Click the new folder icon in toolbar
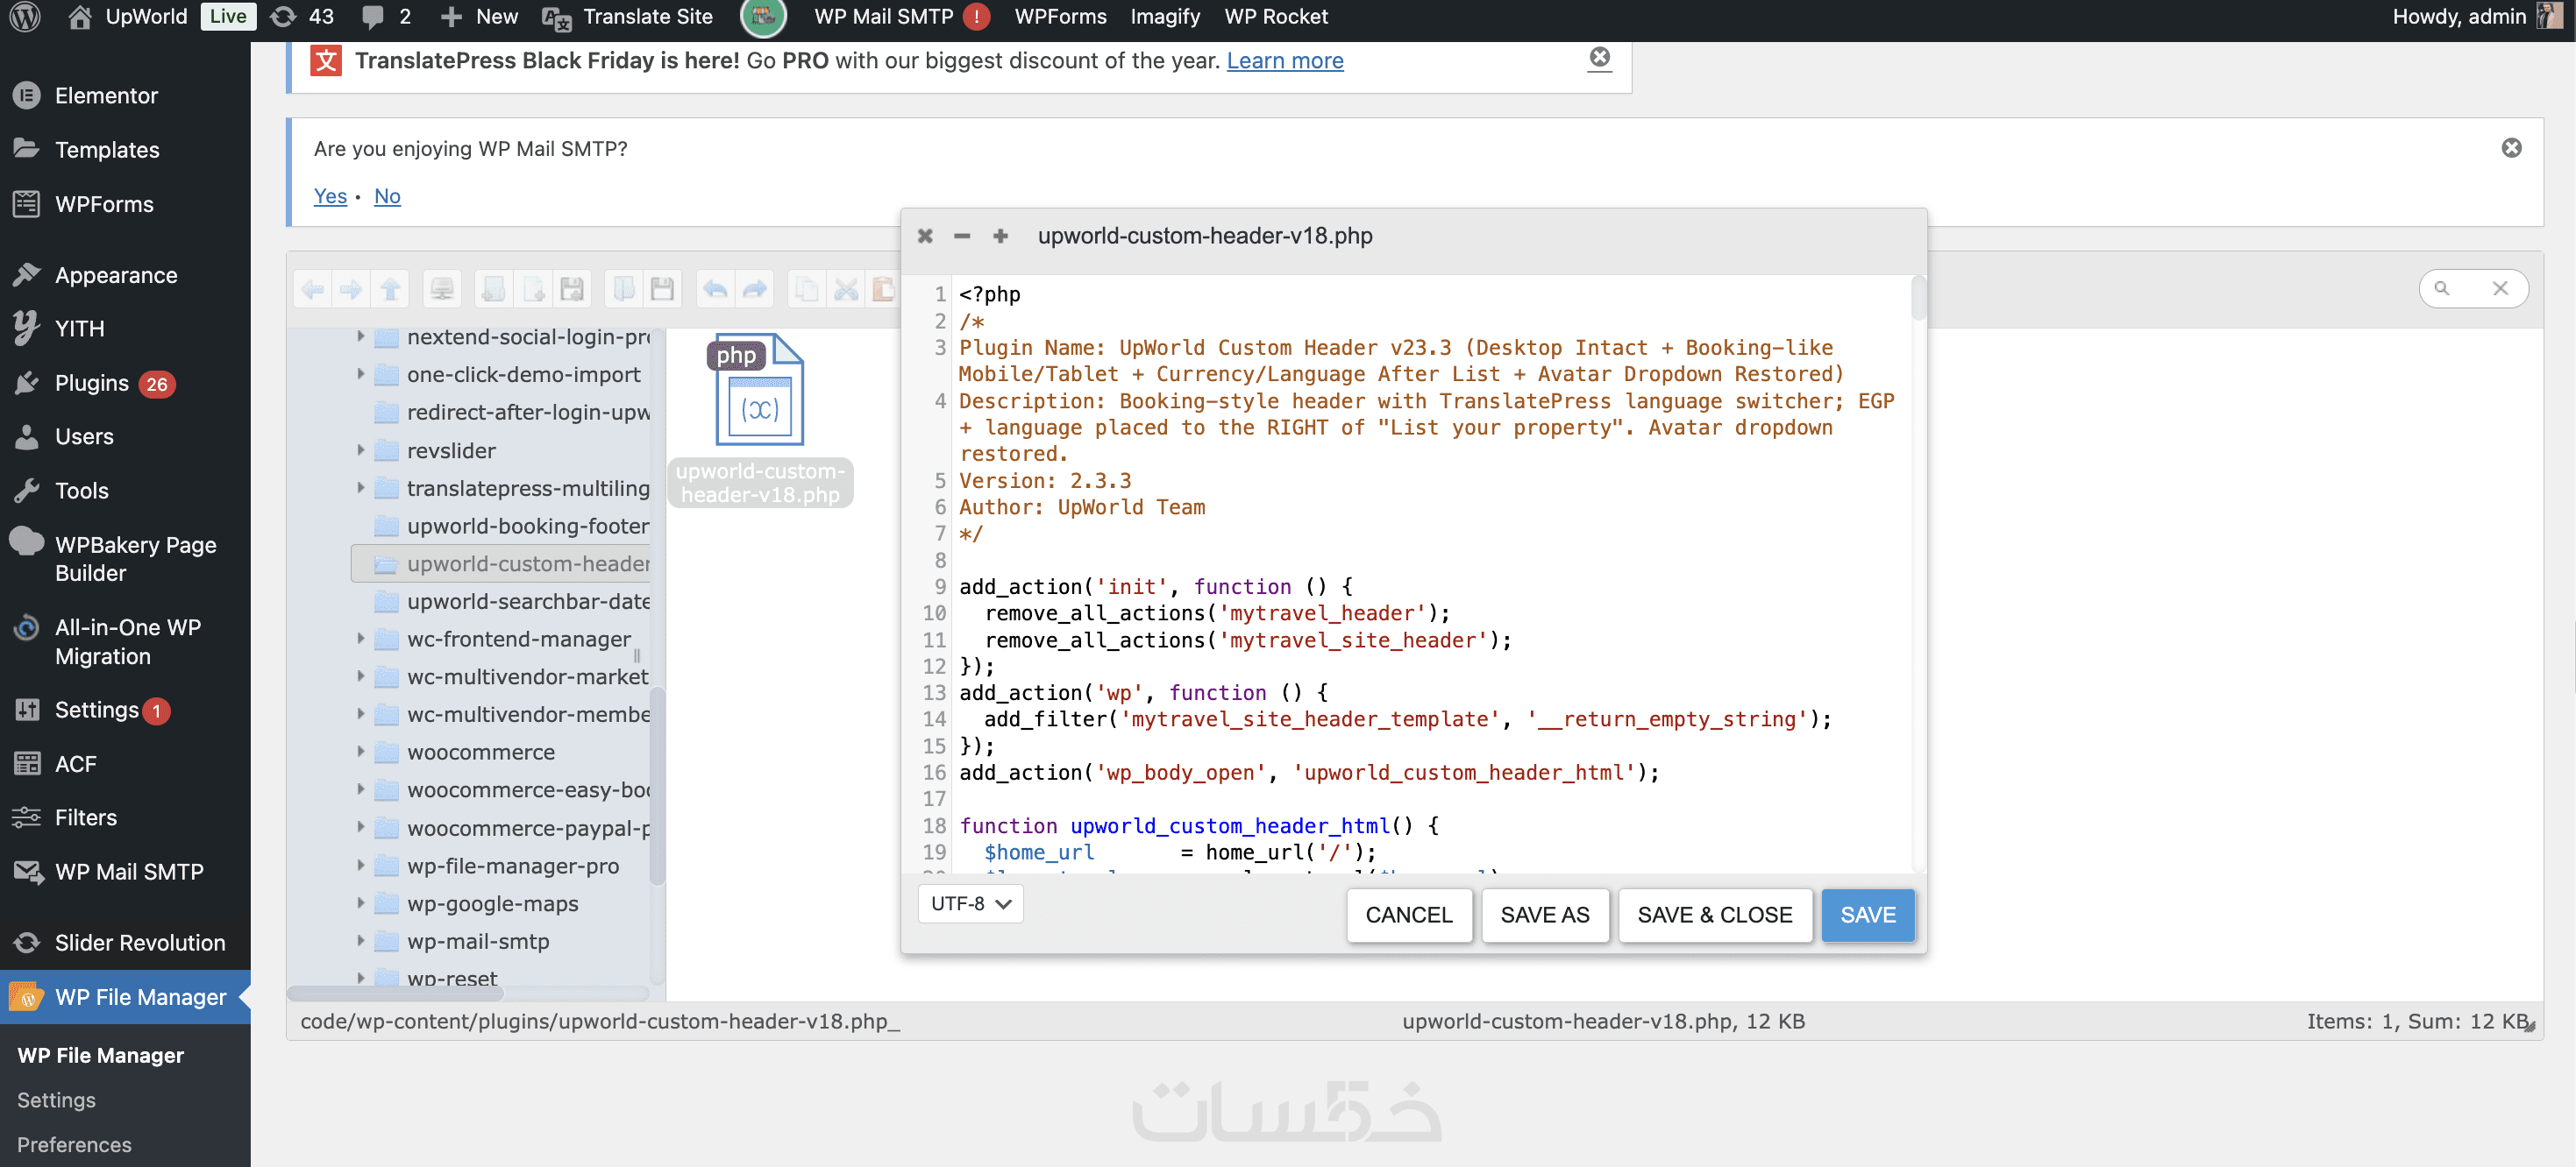 point(494,290)
